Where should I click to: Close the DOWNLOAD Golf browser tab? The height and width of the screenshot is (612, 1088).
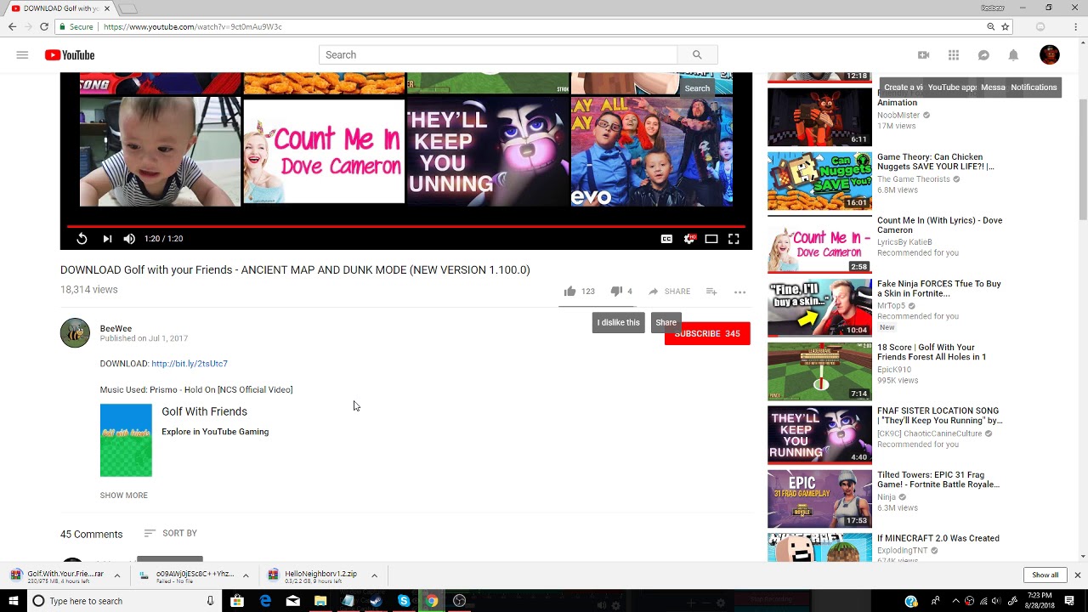107,8
